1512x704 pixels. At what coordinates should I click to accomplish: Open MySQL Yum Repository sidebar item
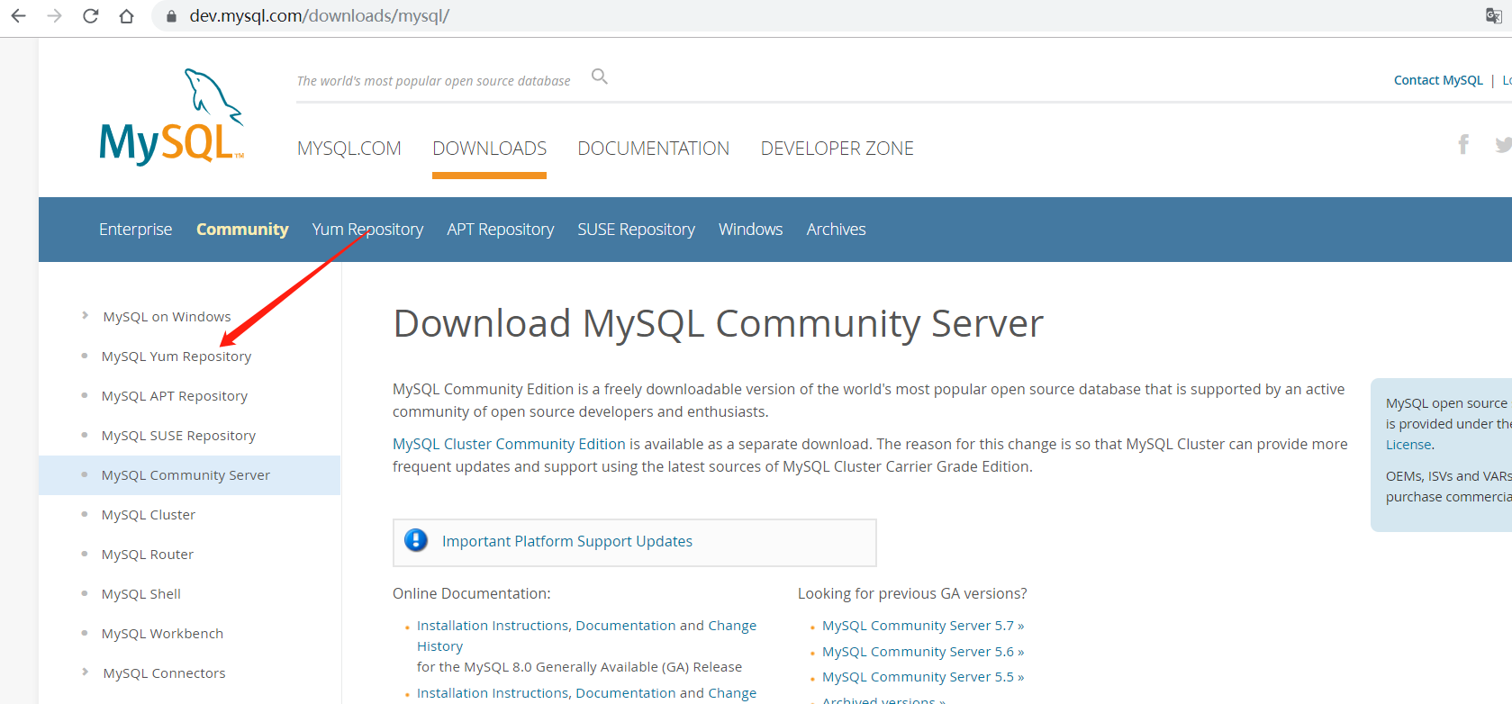pos(177,357)
